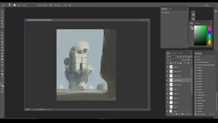Click foreground color swatch in Color panel
Viewport: 218px width, 123px height.
[x=191, y=27]
